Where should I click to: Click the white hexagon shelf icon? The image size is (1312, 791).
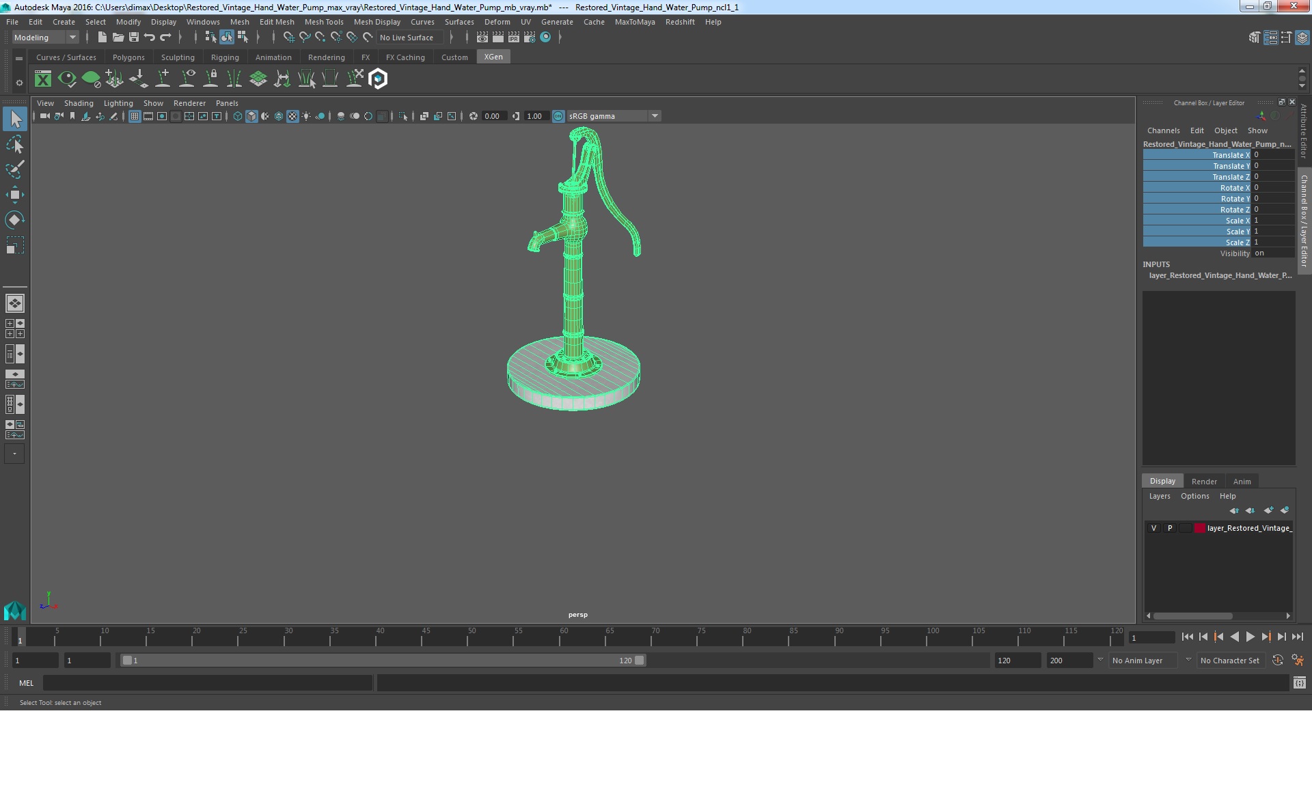coord(378,79)
